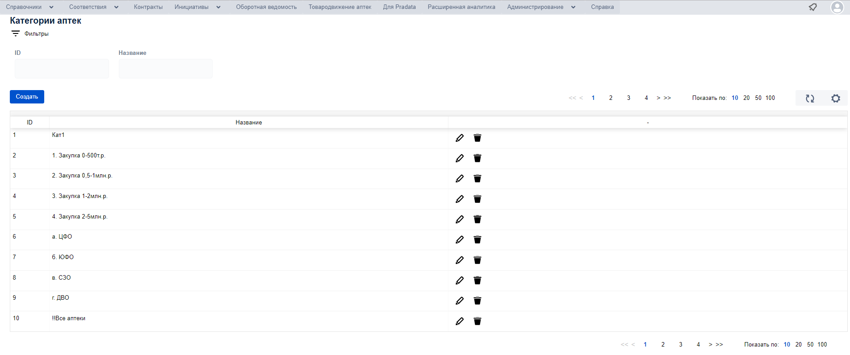Screen dimensions: 850x355
Task: Go to page 2 in top pagination
Action: (611, 98)
